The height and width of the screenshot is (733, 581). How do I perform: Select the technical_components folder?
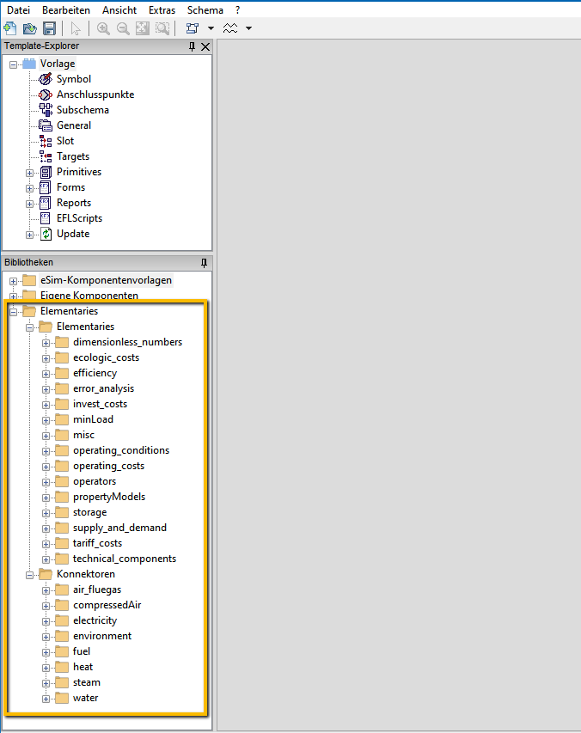[125, 559]
